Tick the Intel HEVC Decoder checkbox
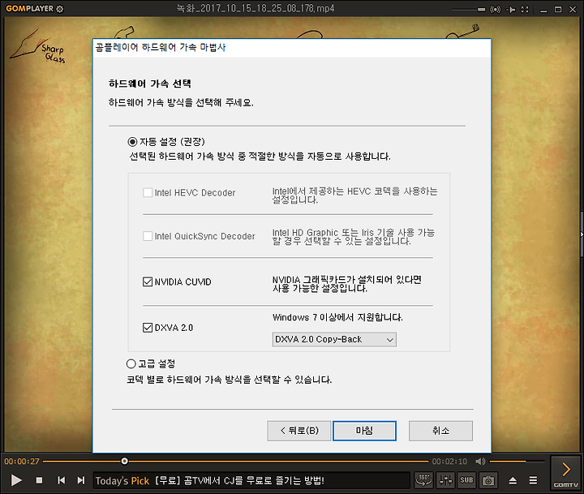 point(148,192)
